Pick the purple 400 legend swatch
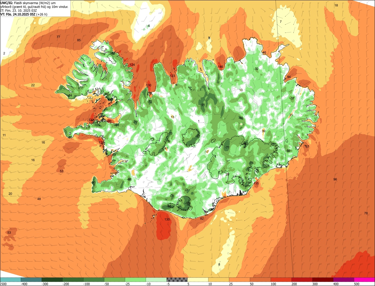Screen dimensions: 375x286 click(344, 279)
